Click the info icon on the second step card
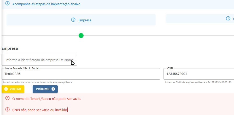The image size is (234, 115). tap(228, 18)
